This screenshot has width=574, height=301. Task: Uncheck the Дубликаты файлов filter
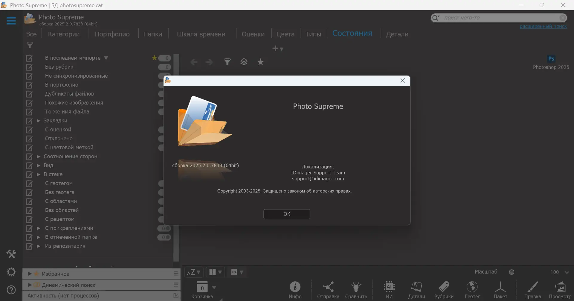pos(29,94)
